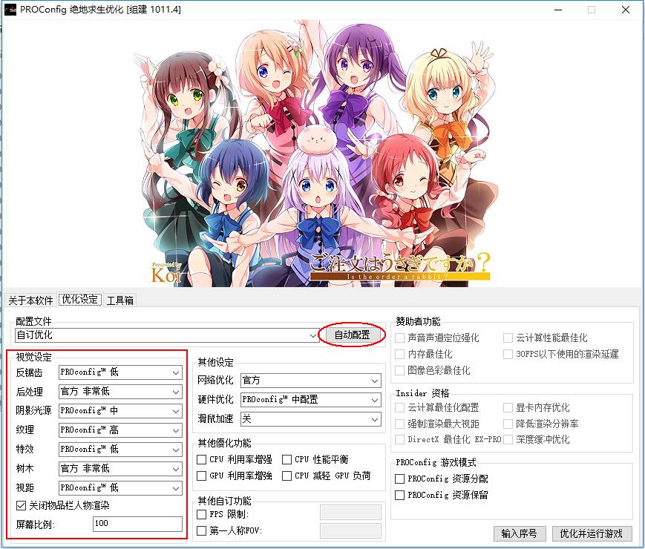Click the 自动配置 button

pyautogui.click(x=352, y=335)
